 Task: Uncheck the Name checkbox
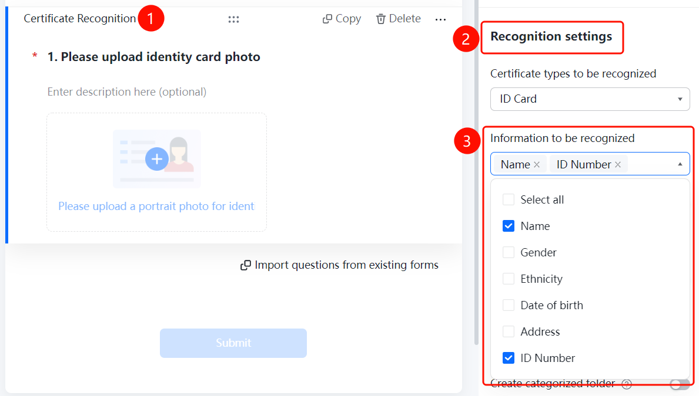point(508,226)
